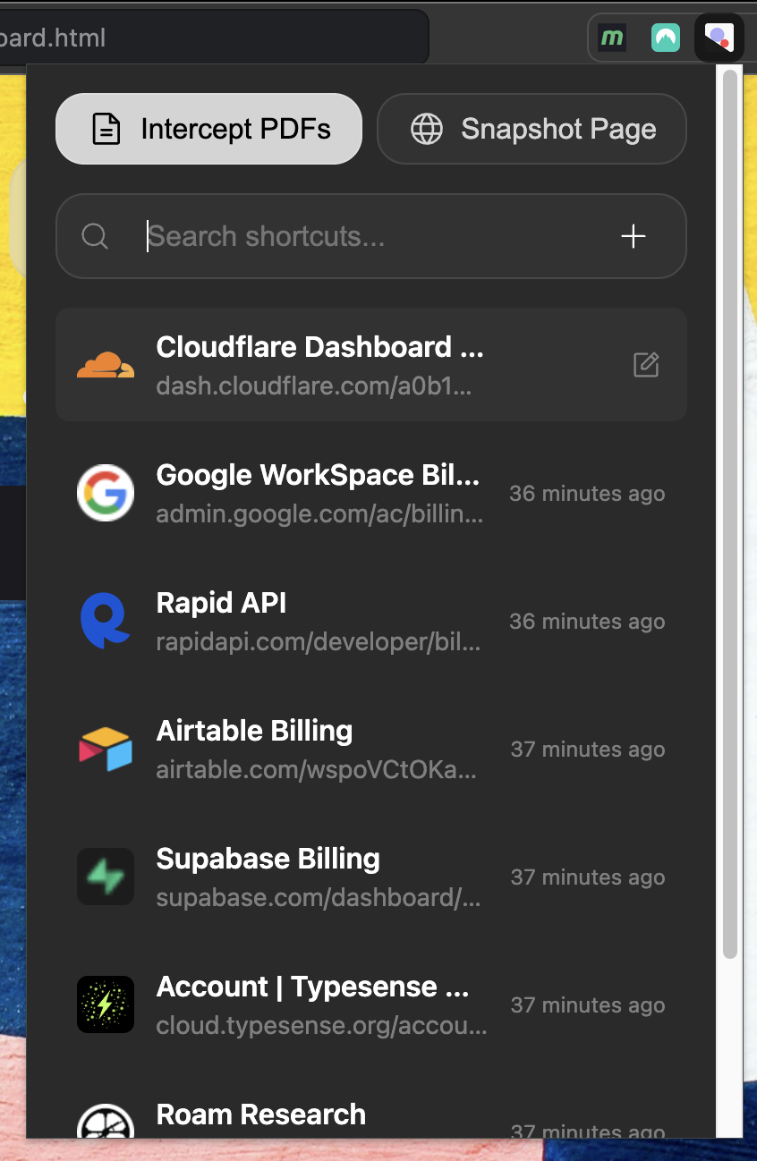Click the dash.cloudflare.com URL text
Image resolution: width=757 pixels, height=1161 pixels.
[313, 386]
